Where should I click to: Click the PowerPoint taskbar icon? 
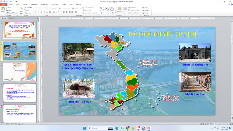149,128
